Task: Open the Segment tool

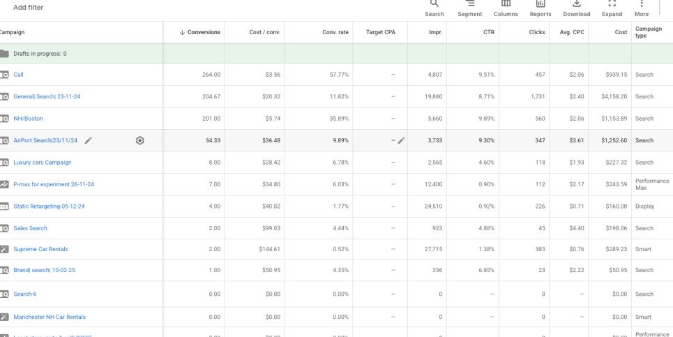Action: [x=469, y=4]
